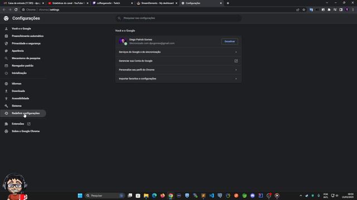Open the tab search dropdown arrow
The height and width of the screenshot is (200, 357).
[x=327, y=3]
